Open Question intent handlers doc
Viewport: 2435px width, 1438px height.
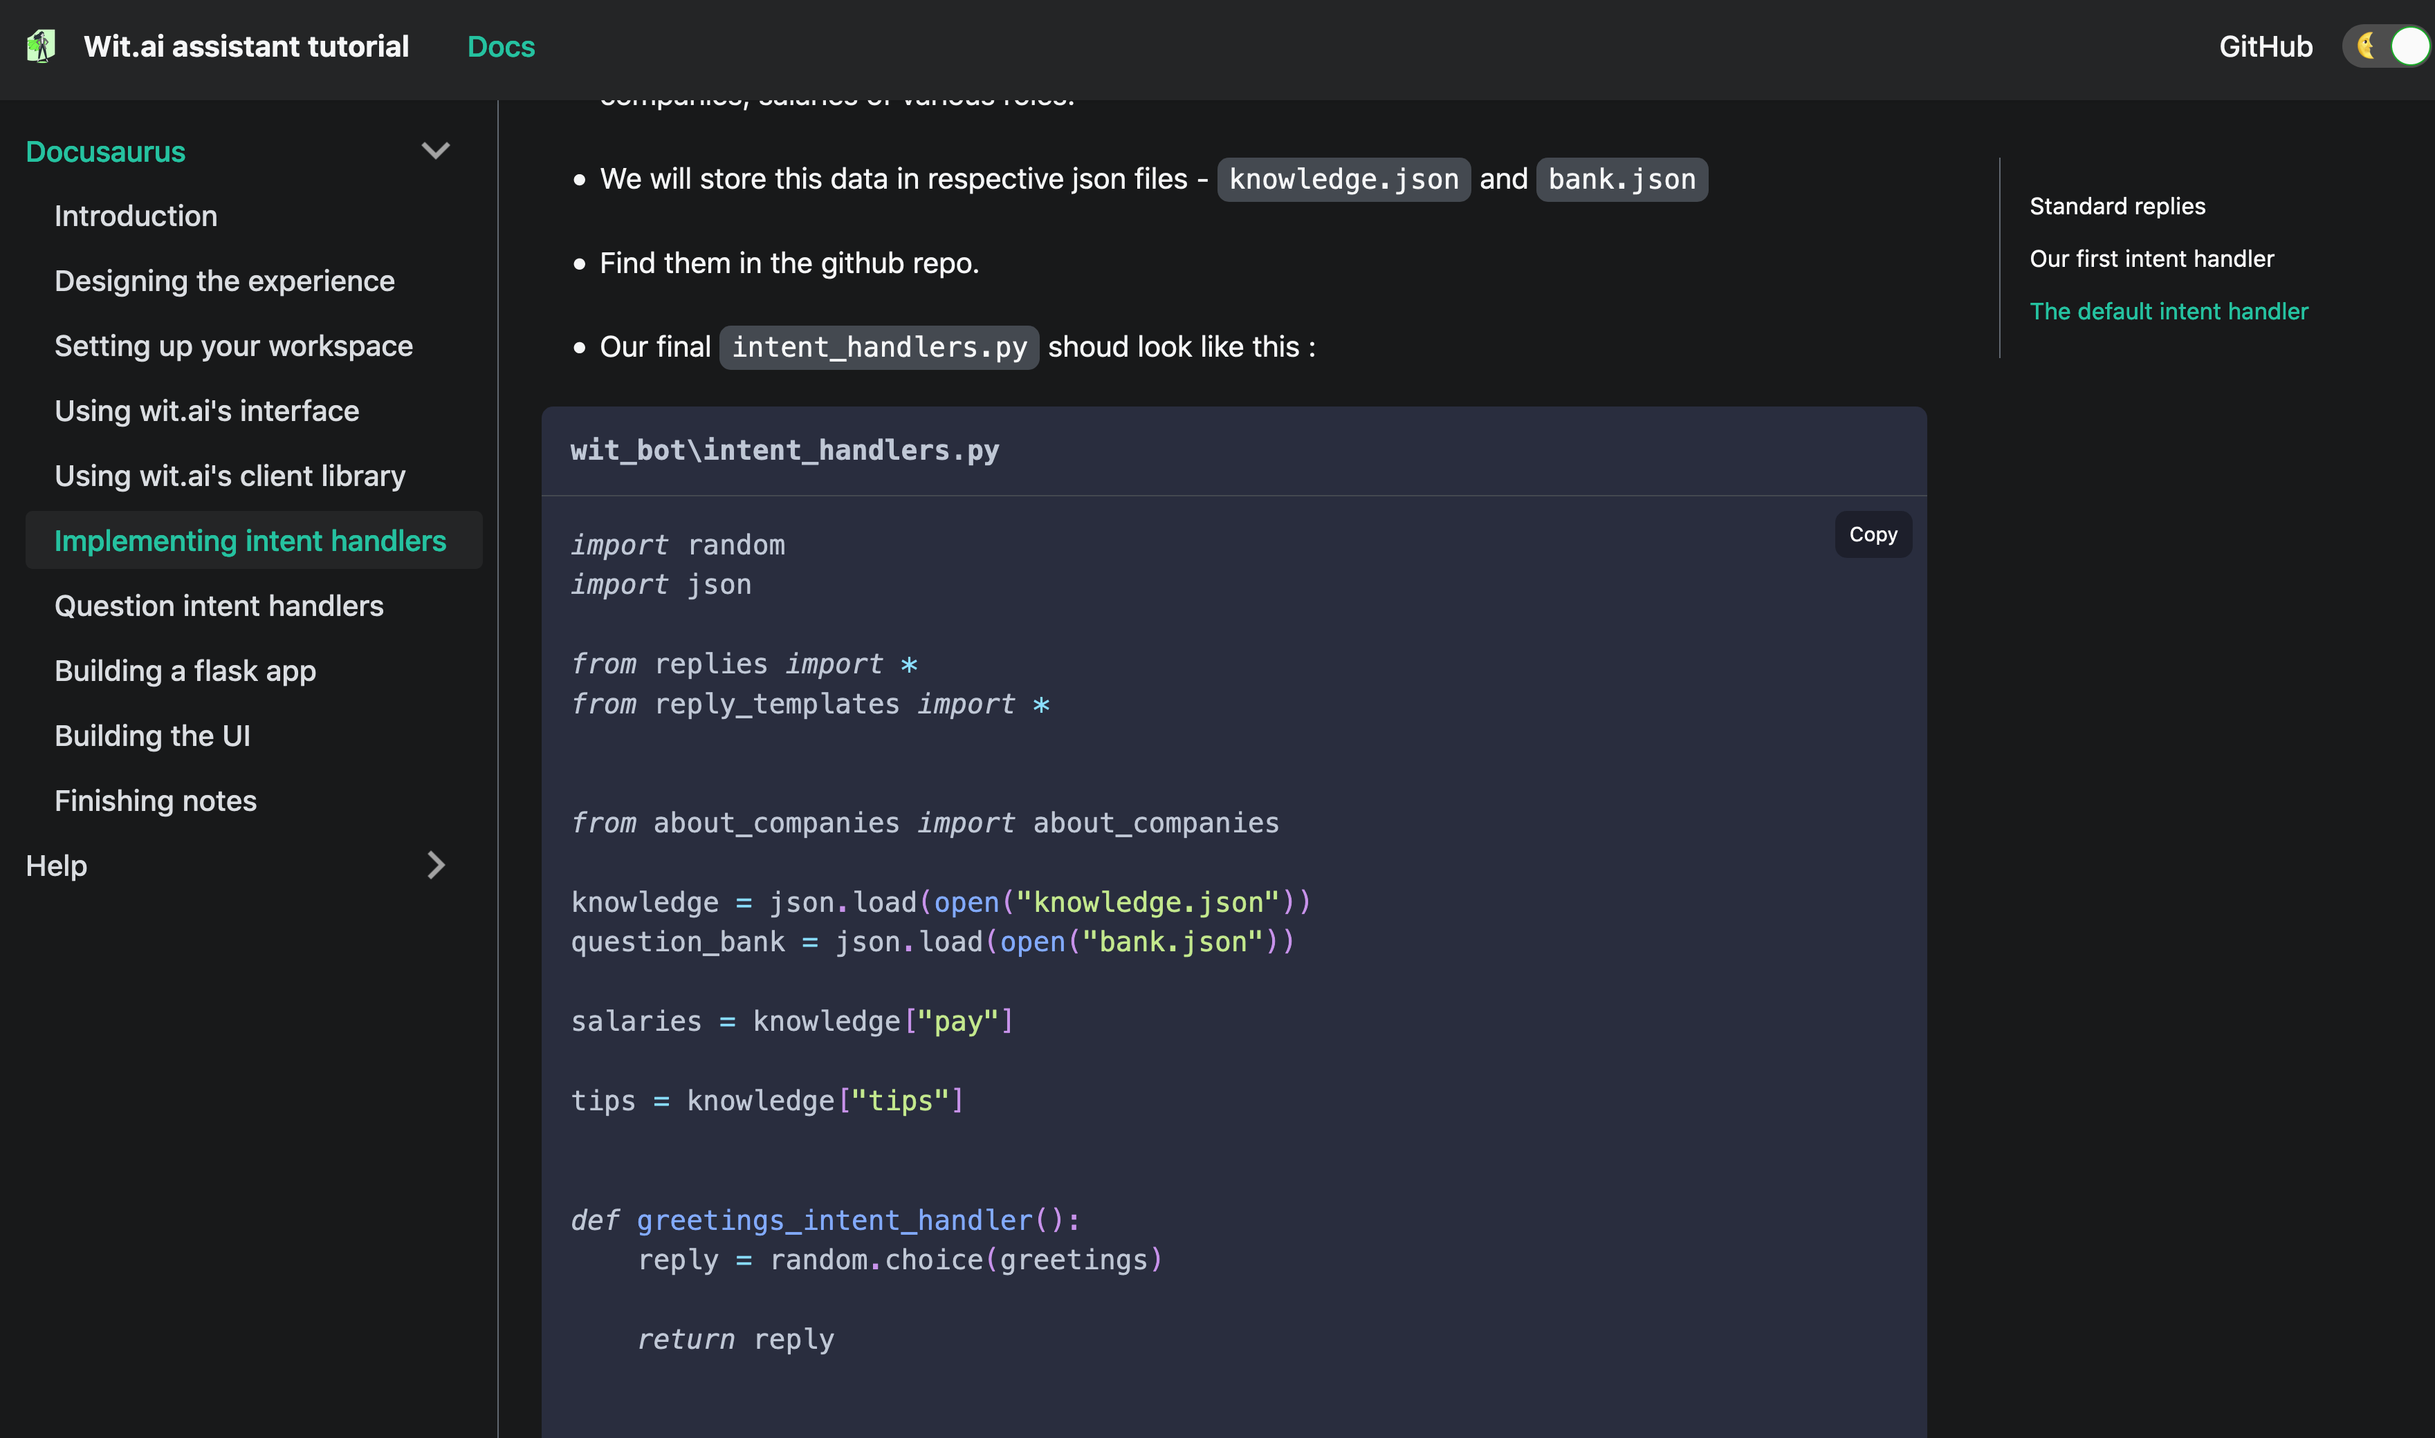[218, 606]
